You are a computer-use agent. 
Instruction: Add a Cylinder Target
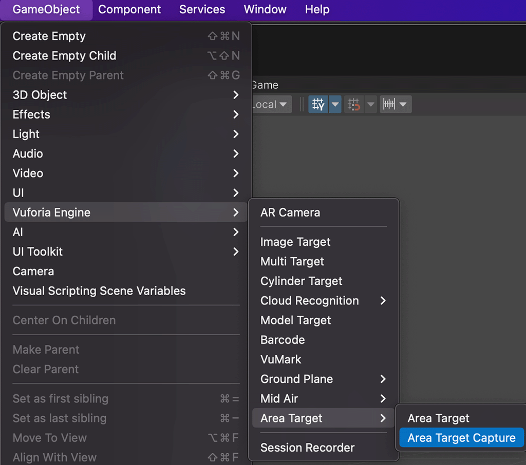coord(324,281)
